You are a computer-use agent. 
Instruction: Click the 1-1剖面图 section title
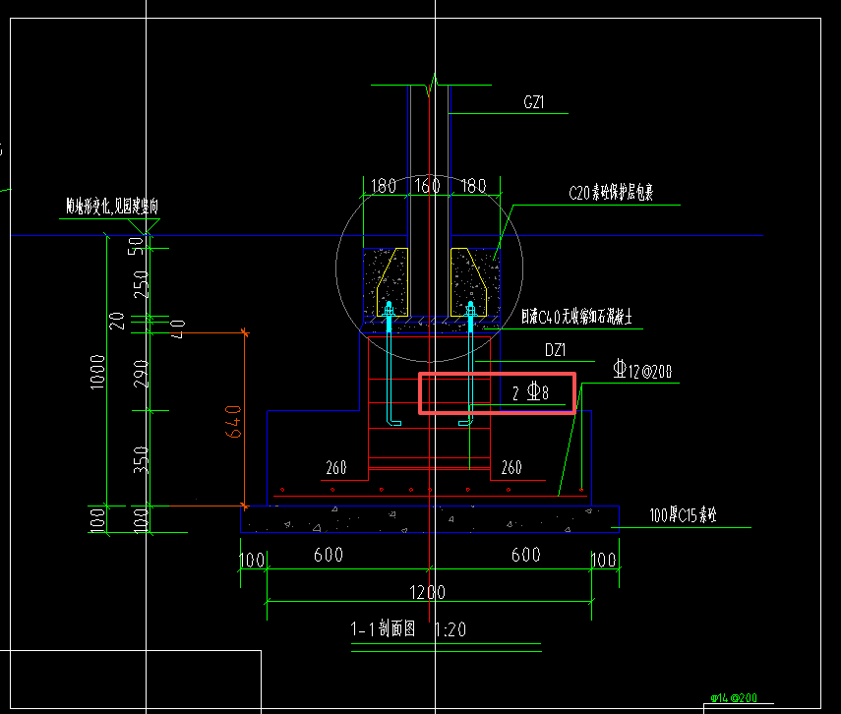tap(383, 628)
